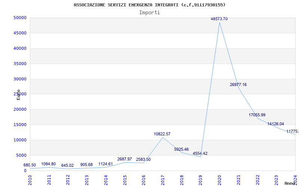Select the data label 1084.80
This screenshot has height=187, width=299.
[49, 164]
